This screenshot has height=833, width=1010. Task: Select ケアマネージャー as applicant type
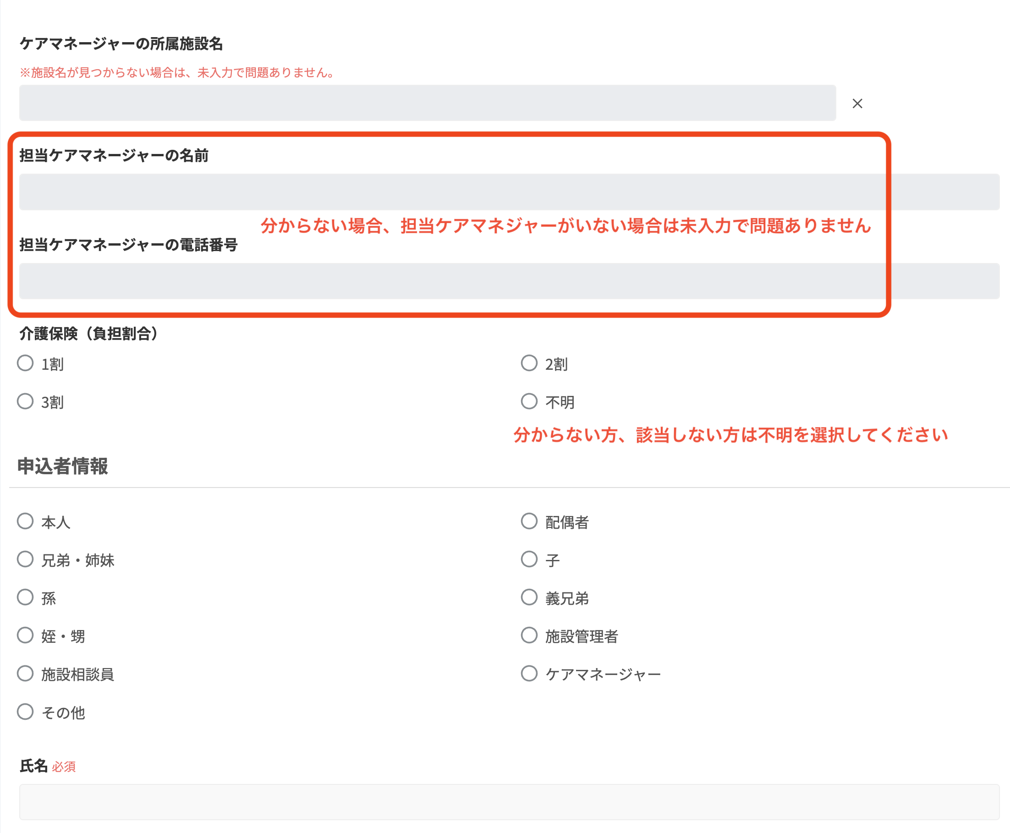pos(530,673)
